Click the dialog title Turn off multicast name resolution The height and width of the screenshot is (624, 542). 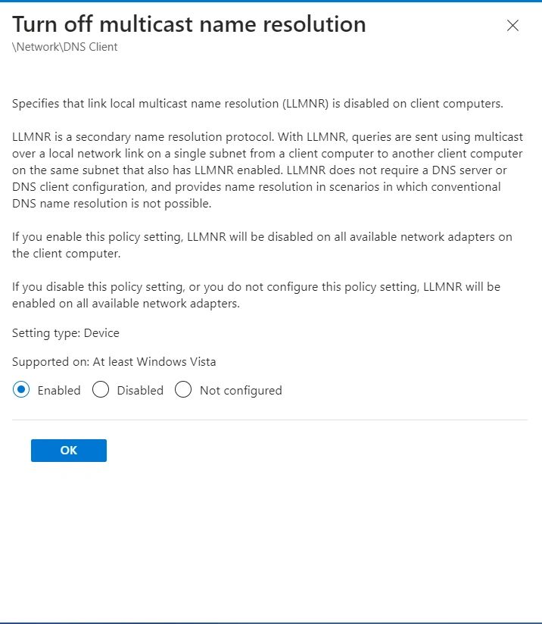click(x=188, y=24)
